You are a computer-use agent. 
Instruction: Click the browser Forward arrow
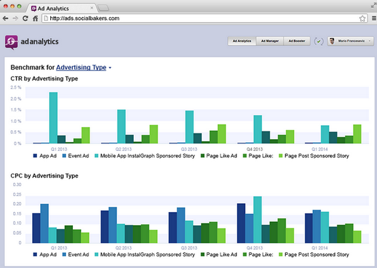[x=15, y=18]
